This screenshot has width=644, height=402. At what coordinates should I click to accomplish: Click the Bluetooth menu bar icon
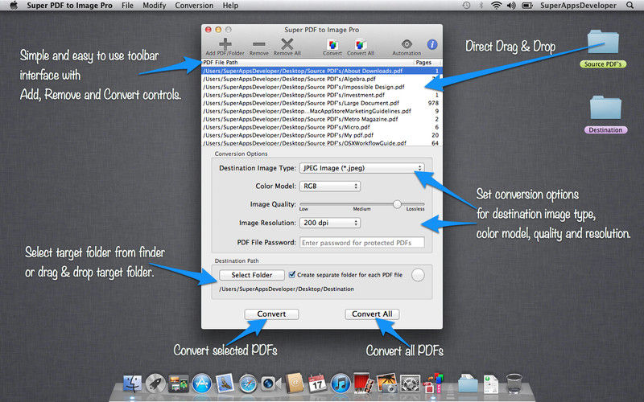481,6
